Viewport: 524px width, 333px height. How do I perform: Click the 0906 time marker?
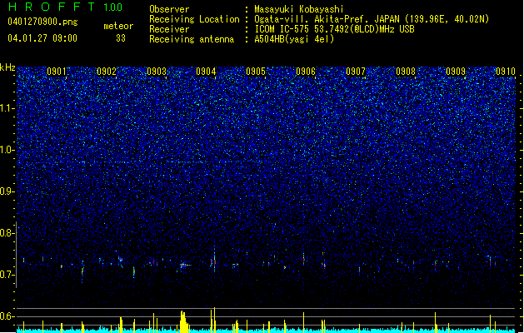306,72
